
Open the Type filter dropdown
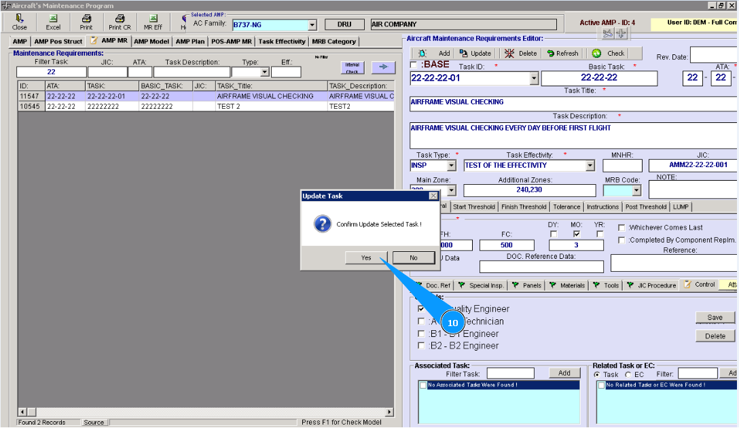264,72
